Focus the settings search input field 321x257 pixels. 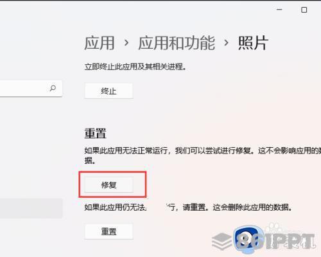[31, 88]
